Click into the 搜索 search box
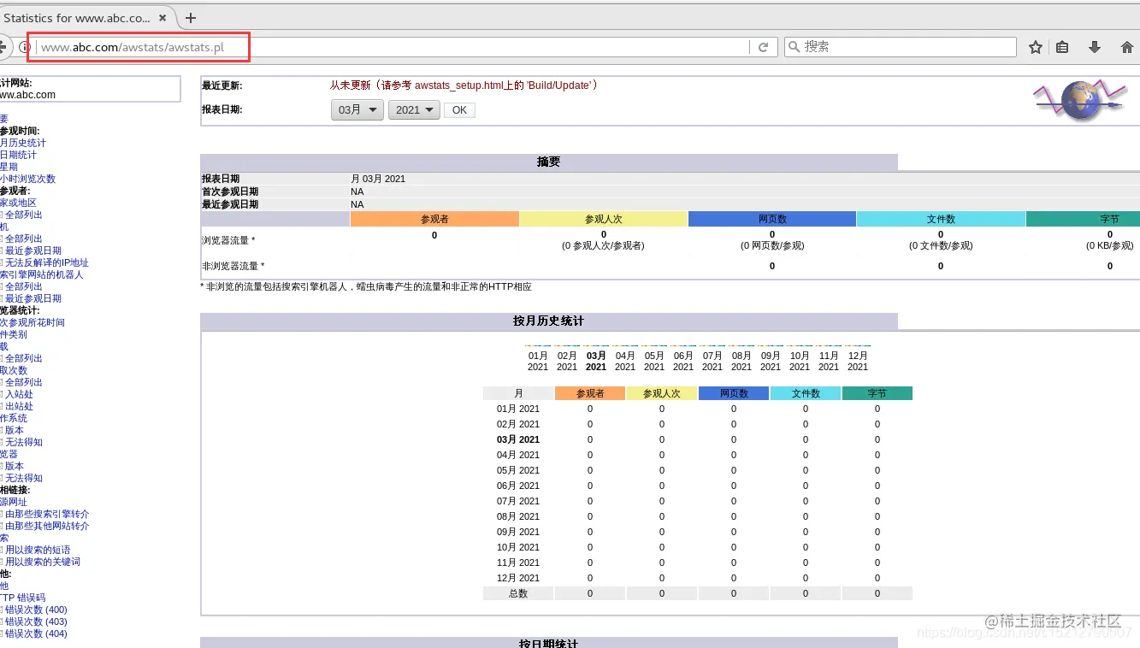Viewport: 1140px width, 648px height. (900, 47)
